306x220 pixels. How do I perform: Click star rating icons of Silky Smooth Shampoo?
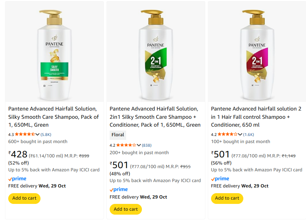[25, 135]
